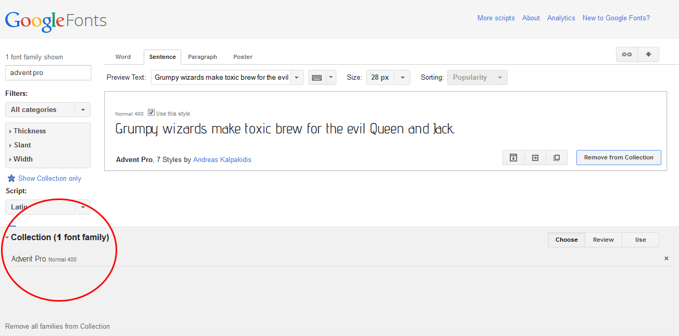The image size is (679, 336).
Task: Open New to Google Fonts? link
Action: (x=616, y=18)
